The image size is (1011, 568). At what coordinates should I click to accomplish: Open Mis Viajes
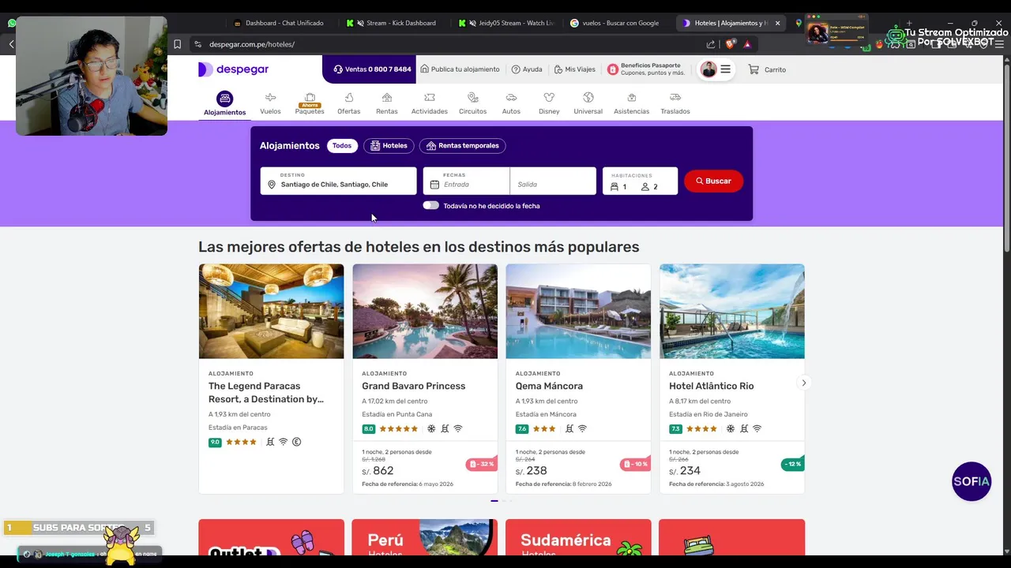(x=574, y=69)
